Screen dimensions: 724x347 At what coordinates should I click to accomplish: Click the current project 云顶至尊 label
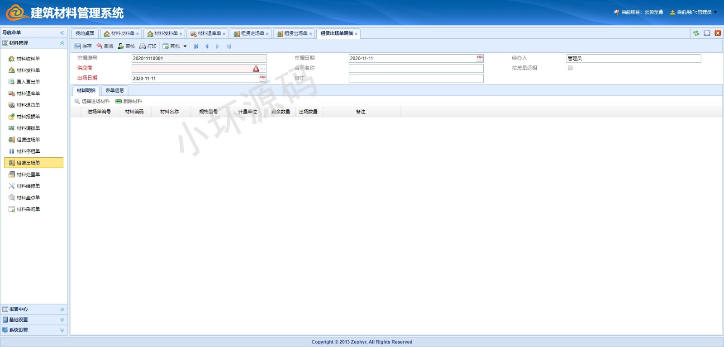pyautogui.click(x=654, y=12)
